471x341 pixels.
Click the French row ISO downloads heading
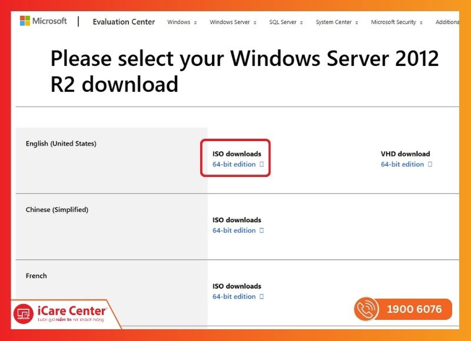(237, 286)
